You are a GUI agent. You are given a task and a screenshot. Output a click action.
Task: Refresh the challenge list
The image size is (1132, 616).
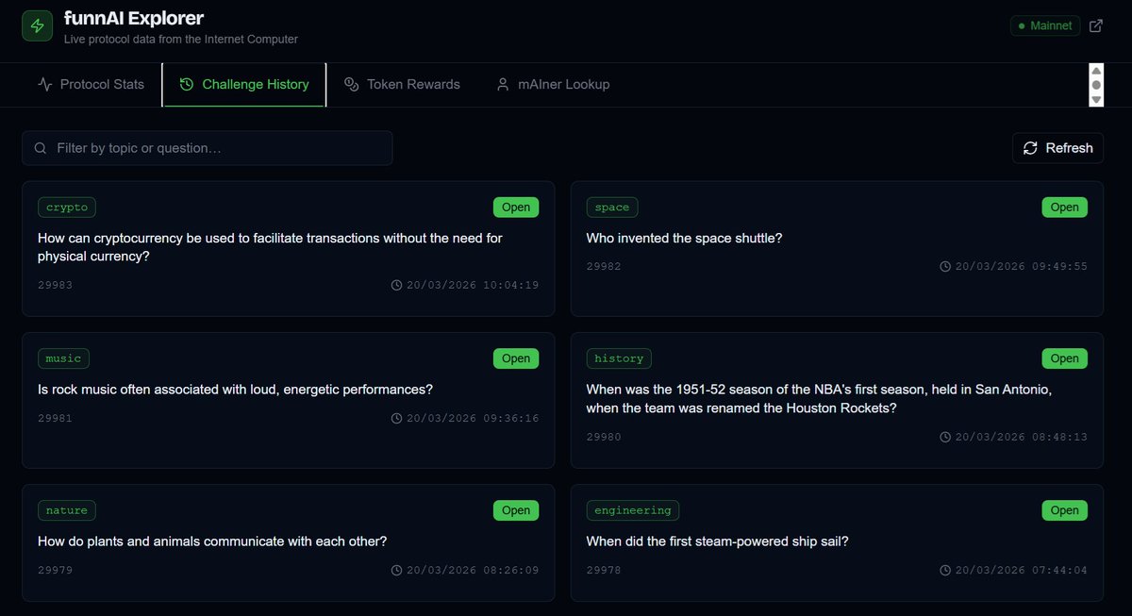(x=1057, y=148)
